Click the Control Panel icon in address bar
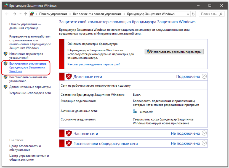Image resolution: width=229 pixels, height=168 pixels. tap(32, 14)
